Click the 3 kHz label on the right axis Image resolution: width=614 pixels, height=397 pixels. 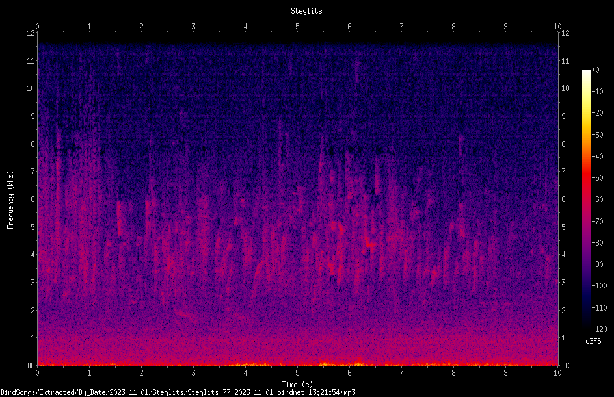coord(563,283)
